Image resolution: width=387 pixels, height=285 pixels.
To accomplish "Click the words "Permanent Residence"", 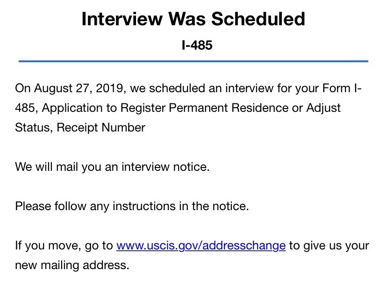I will pyautogui.click(x=229, y=108).
